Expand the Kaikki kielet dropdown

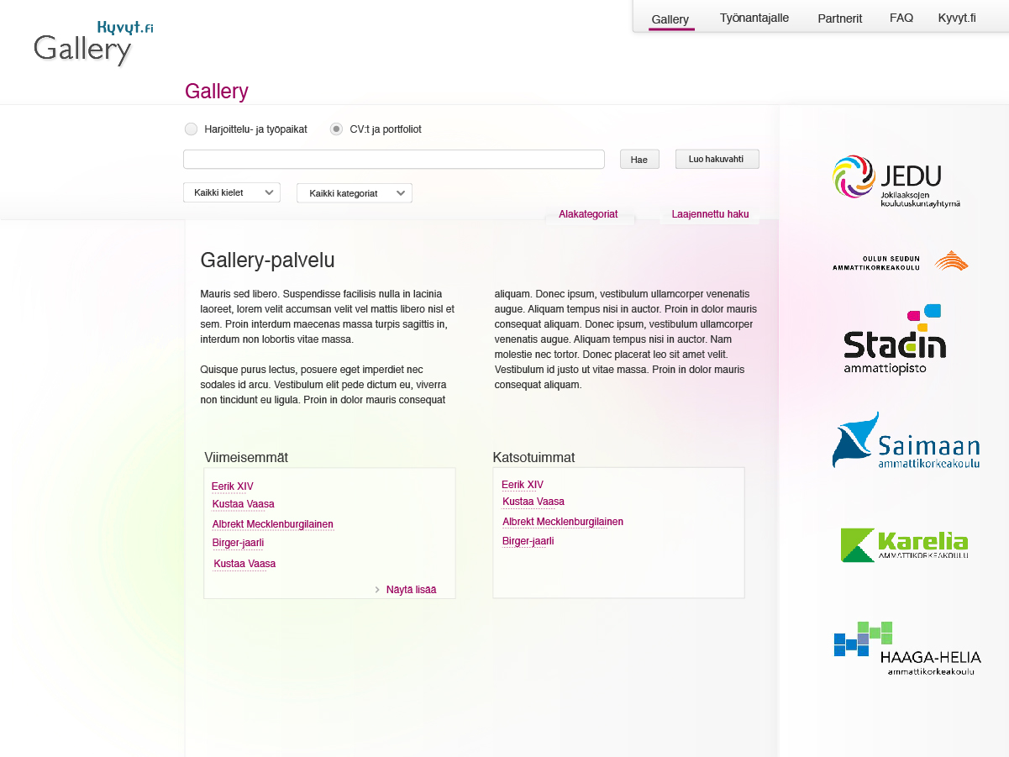[232, 192]
